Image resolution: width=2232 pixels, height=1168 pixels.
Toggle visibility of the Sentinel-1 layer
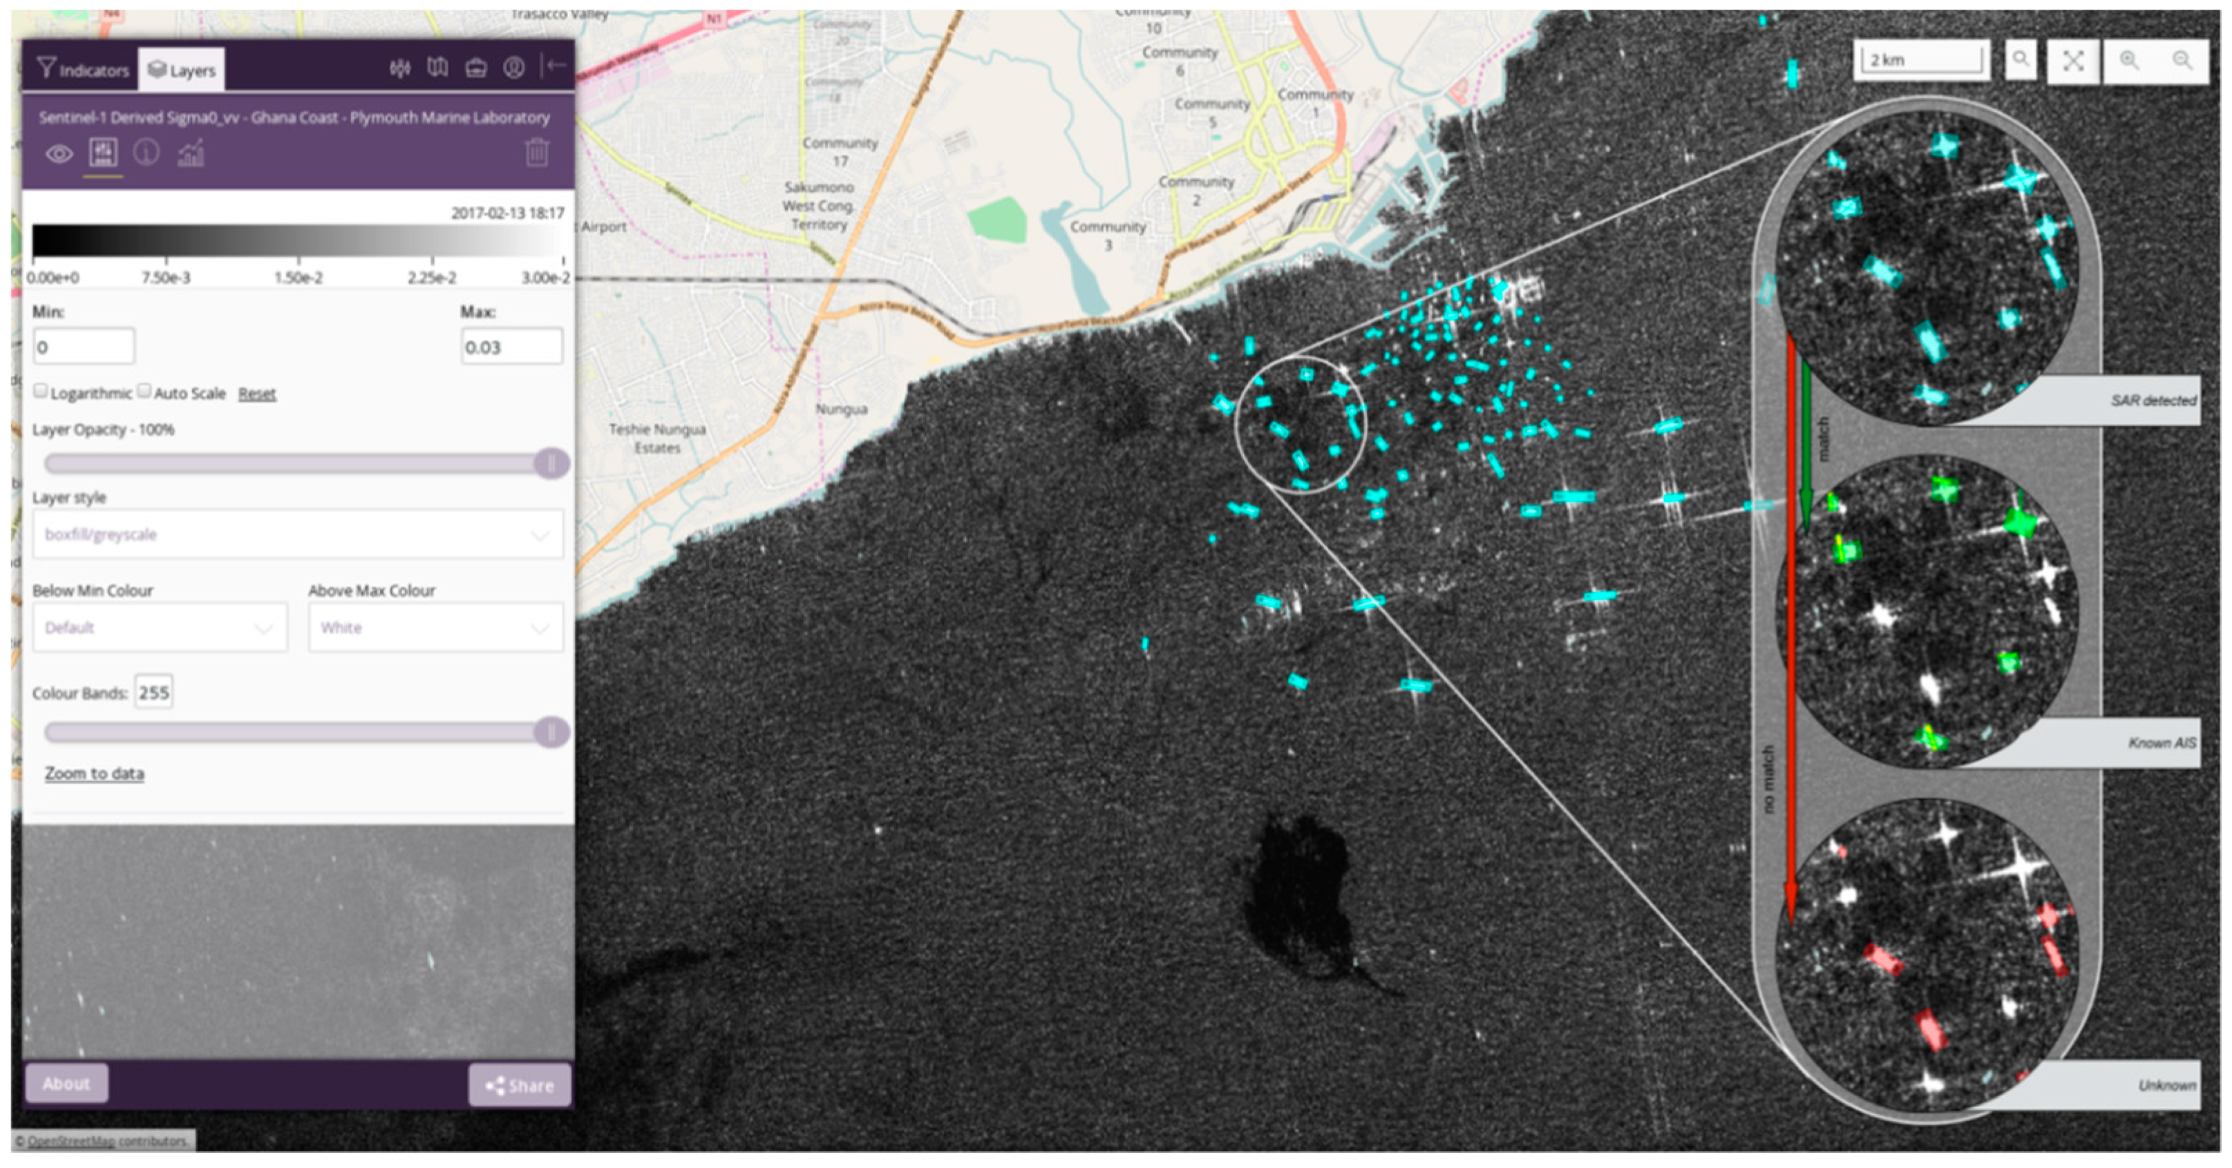[x=59, y=155]
